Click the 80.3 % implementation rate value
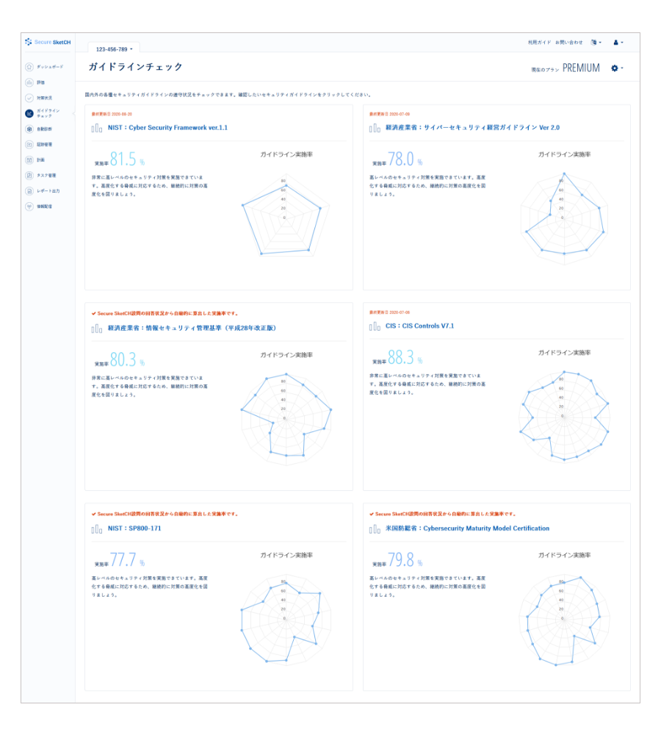The width and height of the screenshot is (661, 735). click(127, 360)
